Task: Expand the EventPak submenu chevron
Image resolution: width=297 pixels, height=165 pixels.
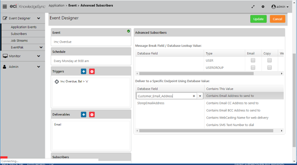Action: click(x=41, y=47)
